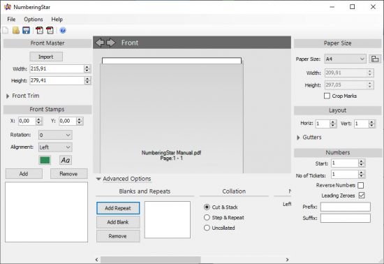The height and width of the screenshot is (264, 384).
Task: Click the orientation icon beside Paper Size dropdown
Action: tap(375, 59)
